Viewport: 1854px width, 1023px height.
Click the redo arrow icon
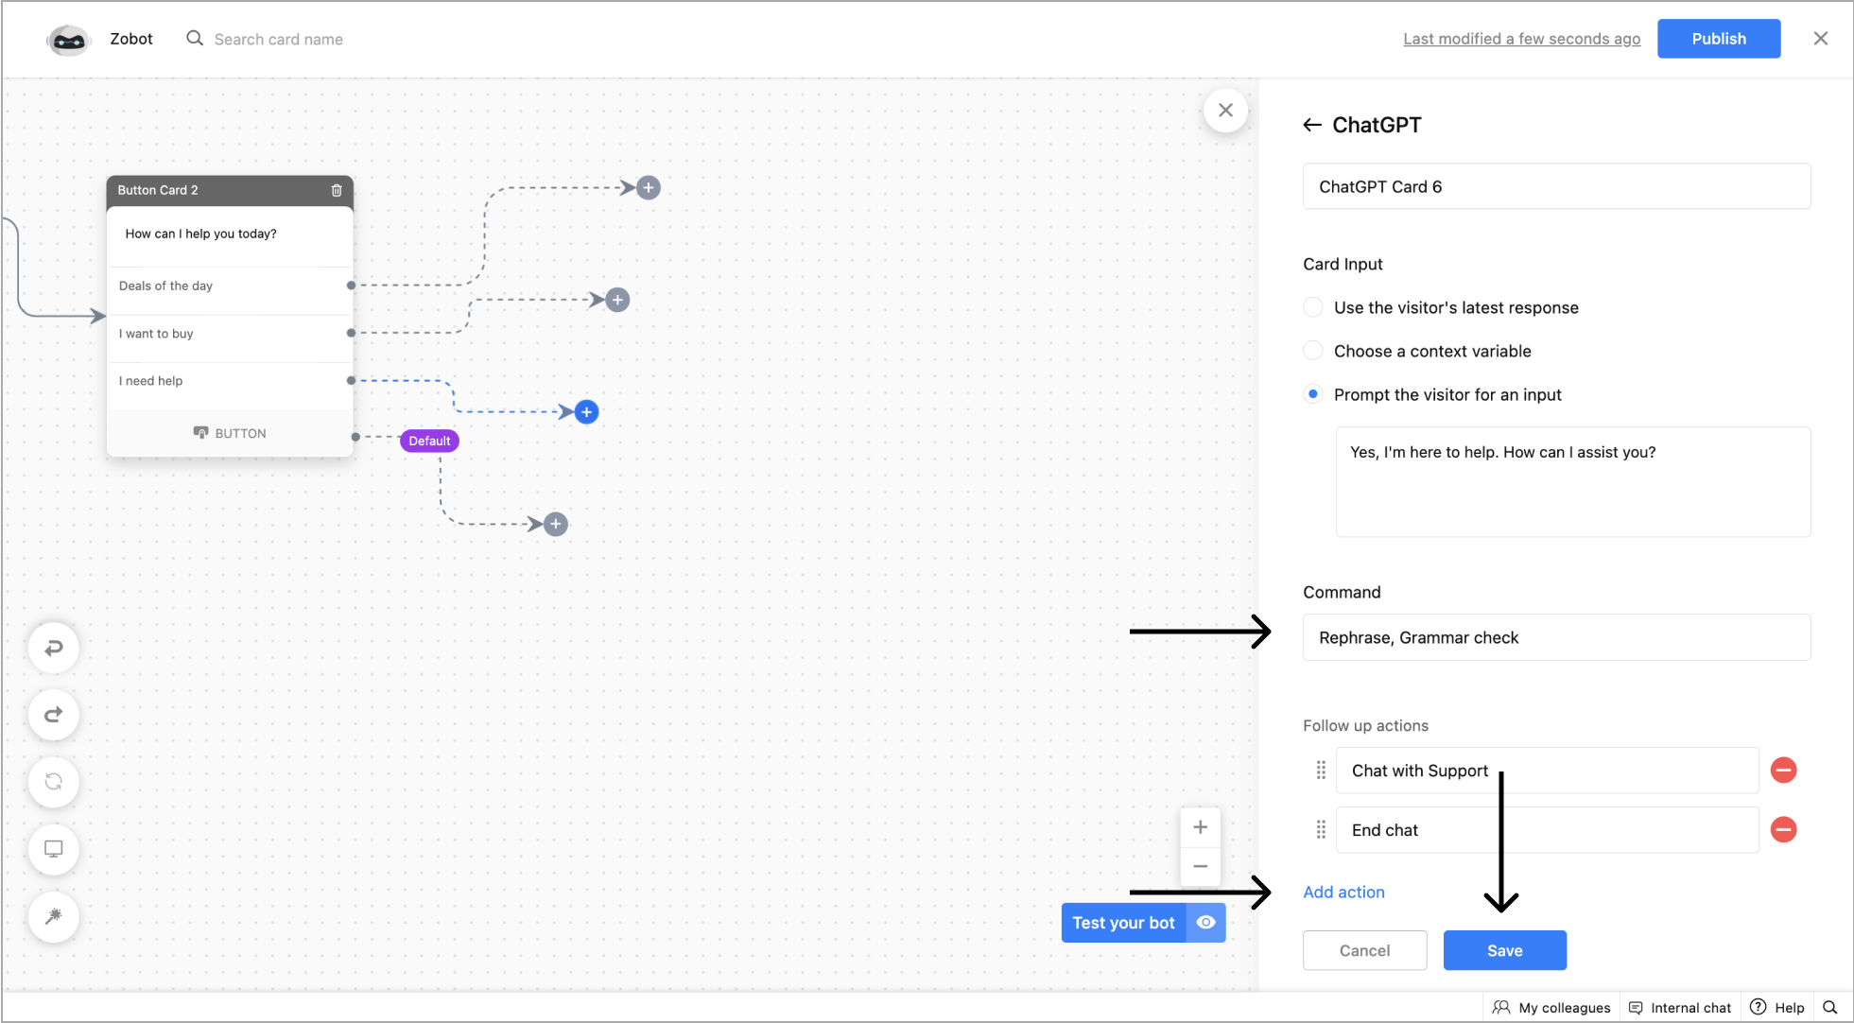54,715
